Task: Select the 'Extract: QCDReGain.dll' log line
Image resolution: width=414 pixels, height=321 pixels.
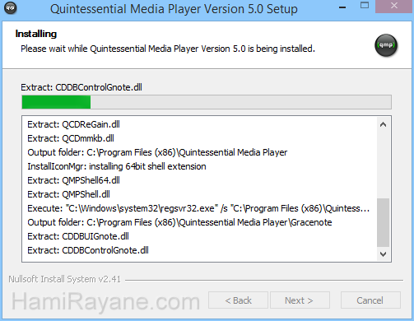Action: [x=73, y=124]
